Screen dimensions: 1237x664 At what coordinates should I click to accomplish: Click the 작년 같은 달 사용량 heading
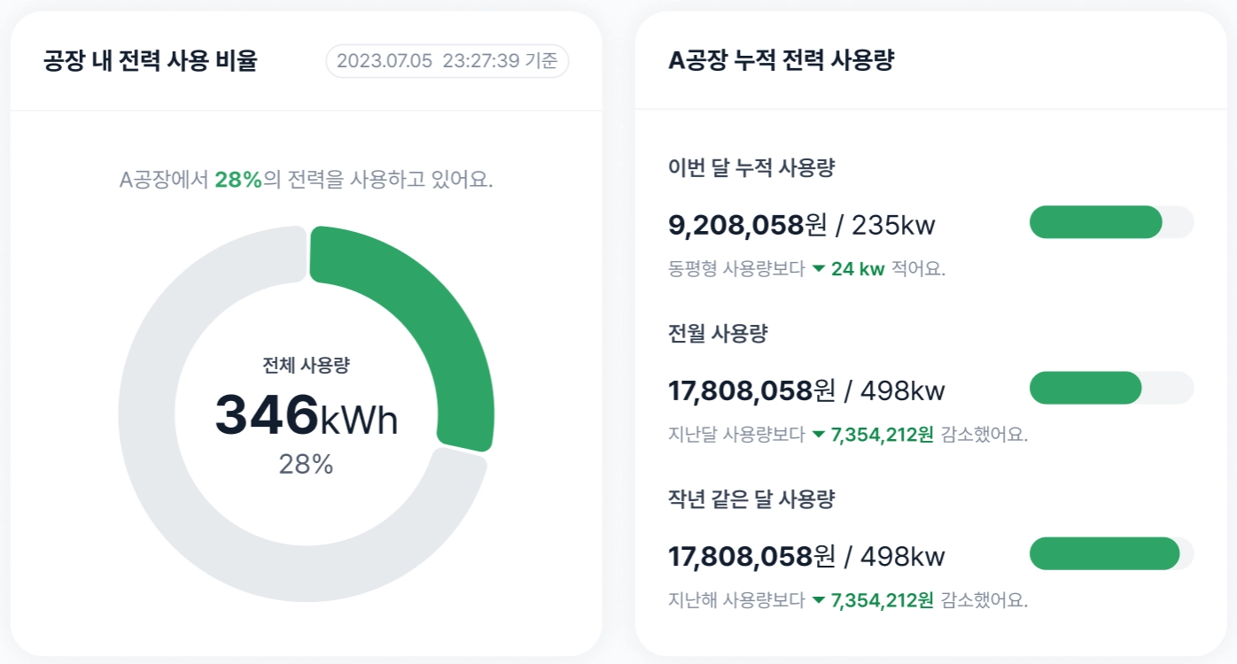click(751, 498)
